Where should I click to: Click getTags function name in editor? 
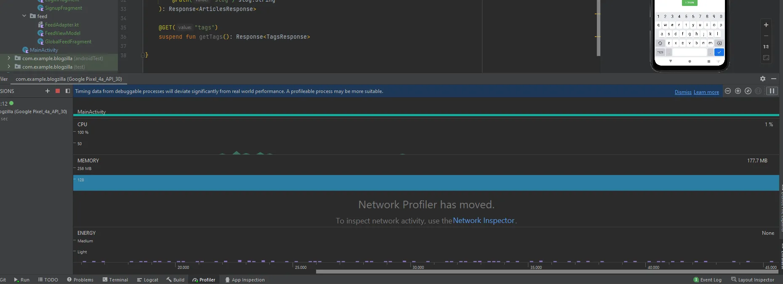(210, 37)
